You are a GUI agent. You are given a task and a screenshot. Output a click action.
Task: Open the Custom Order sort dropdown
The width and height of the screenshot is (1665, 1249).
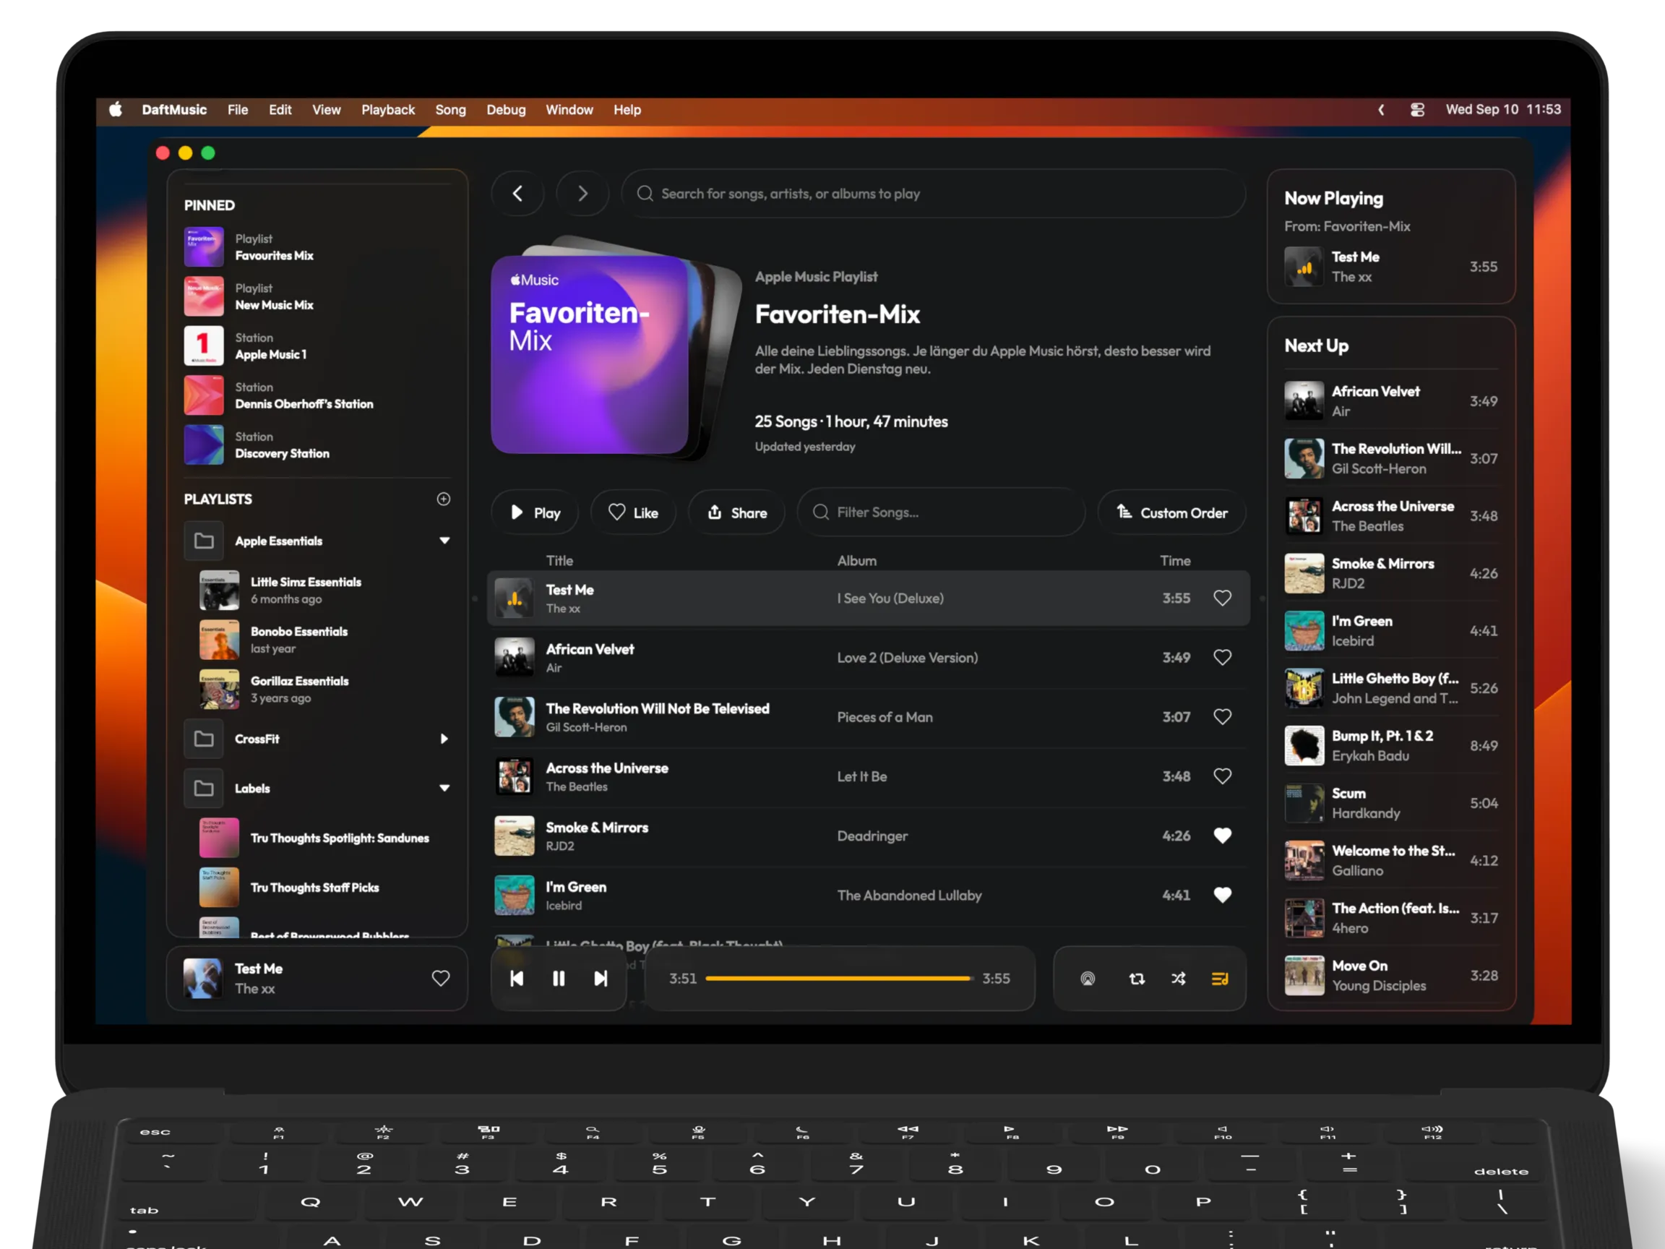point(1171,512)
